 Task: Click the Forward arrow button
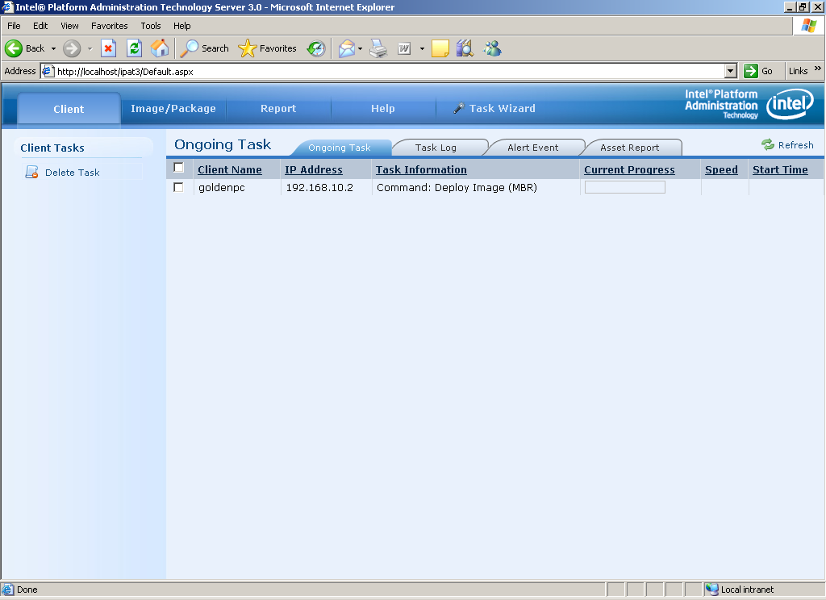(72, 48)
